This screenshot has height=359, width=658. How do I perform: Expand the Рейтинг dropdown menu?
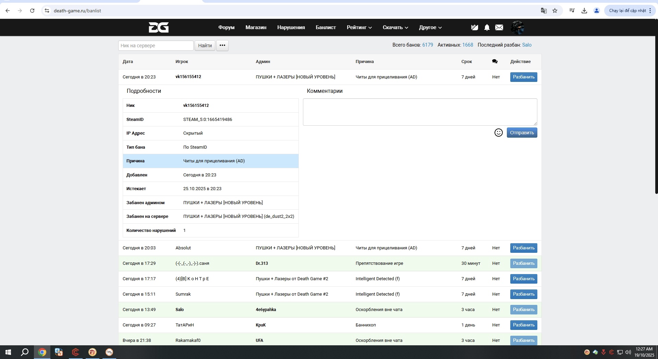tap(359, 27)
